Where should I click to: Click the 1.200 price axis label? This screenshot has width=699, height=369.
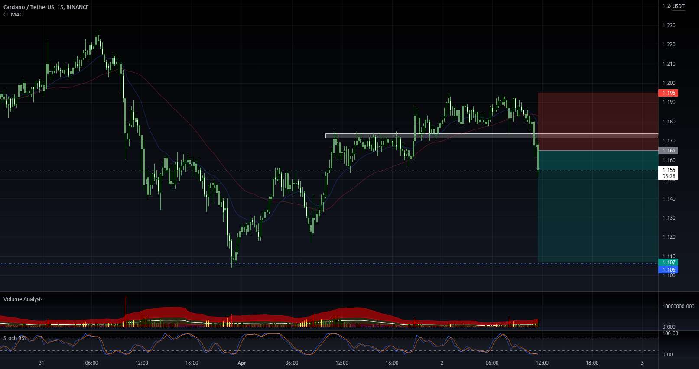click(669, 83)
